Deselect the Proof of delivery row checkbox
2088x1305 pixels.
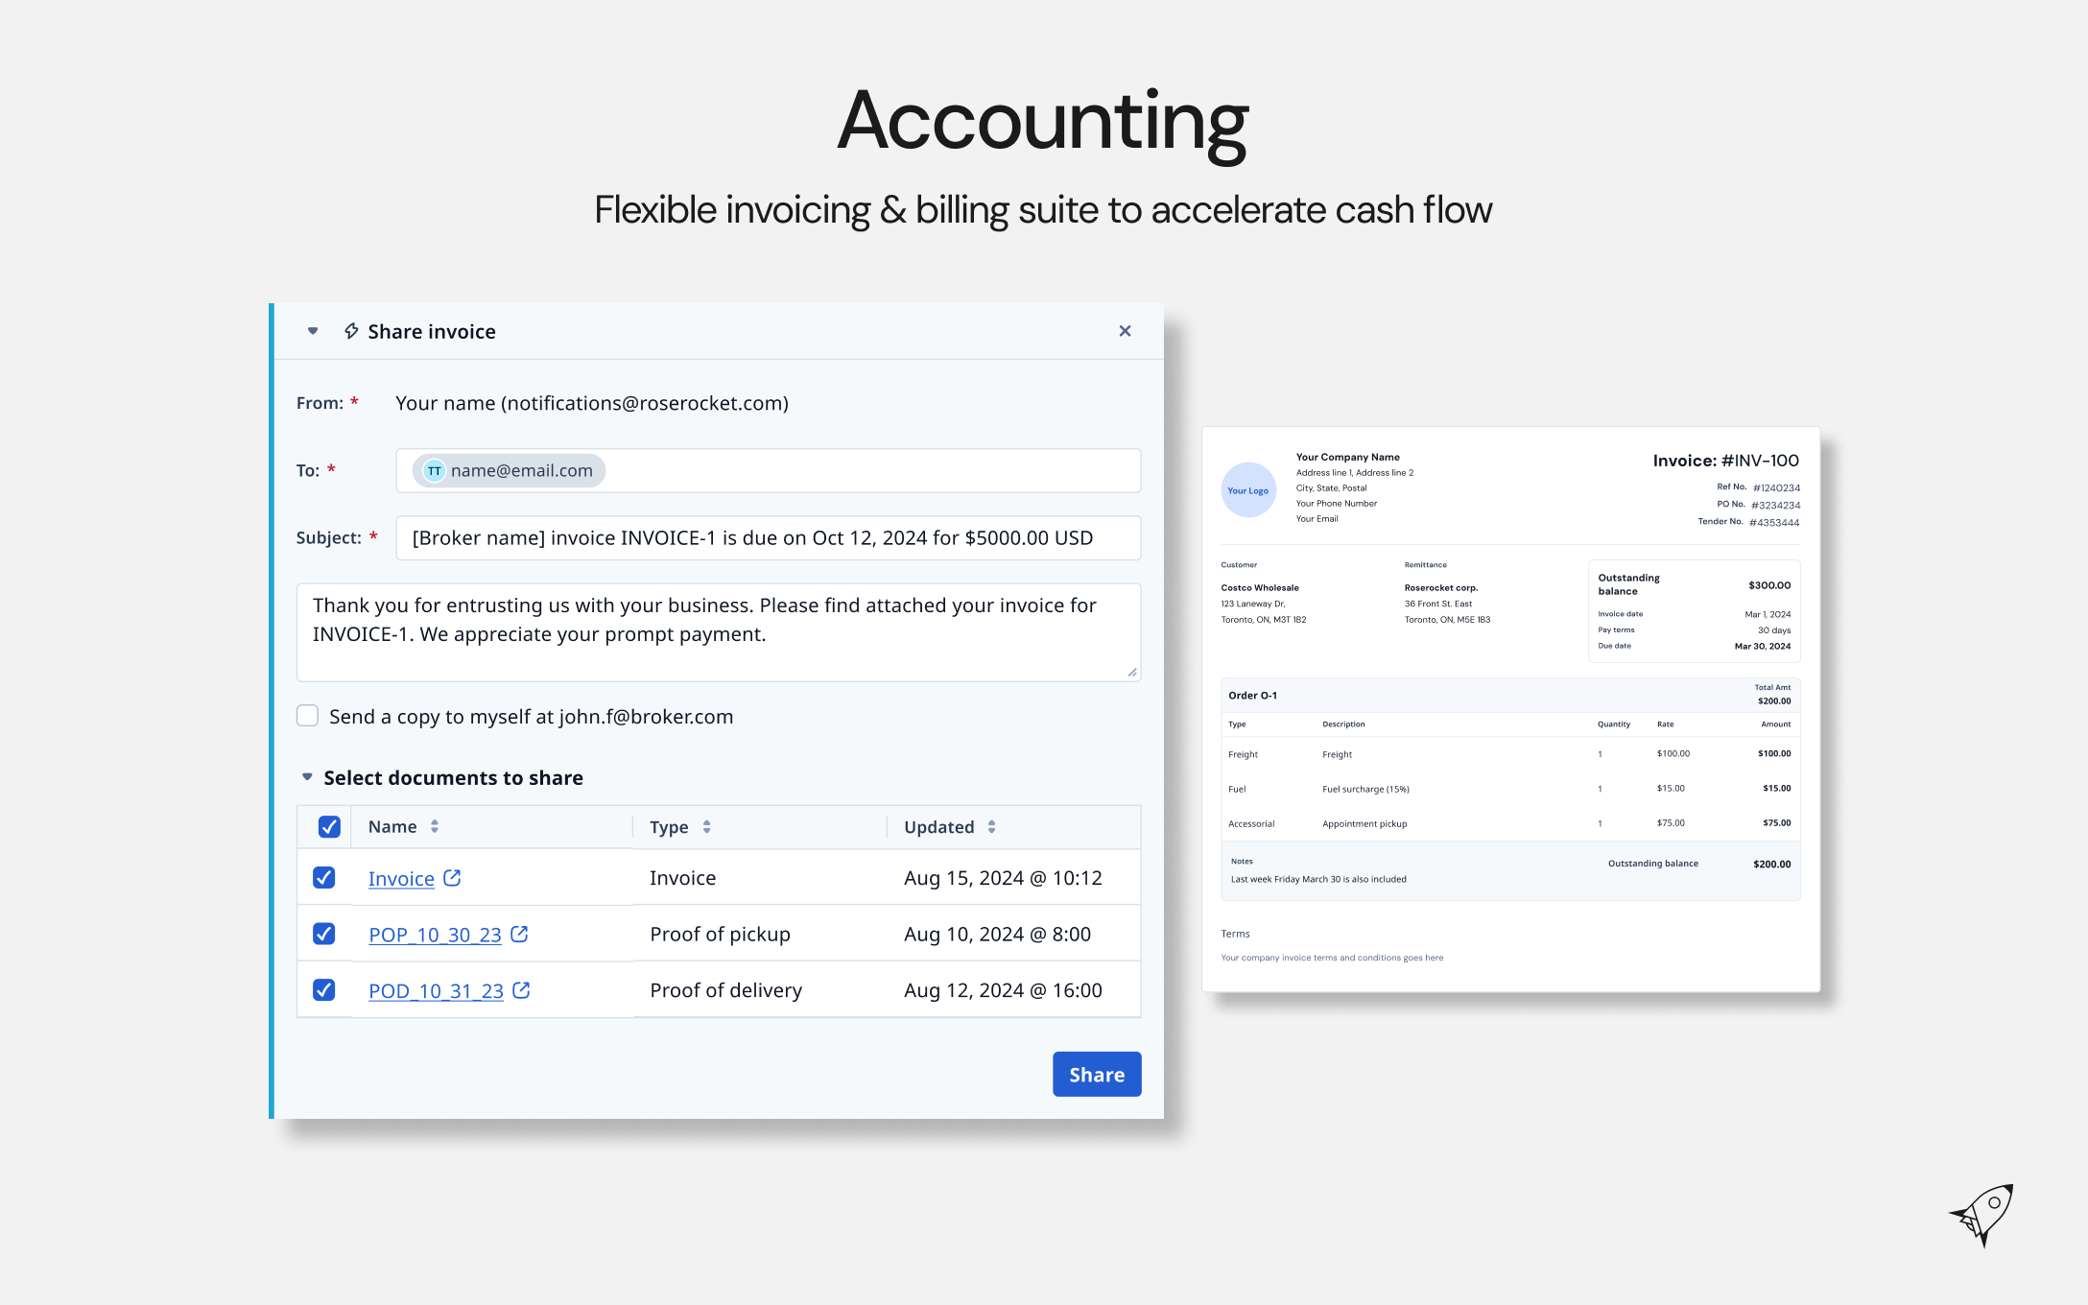coord(324,990)
